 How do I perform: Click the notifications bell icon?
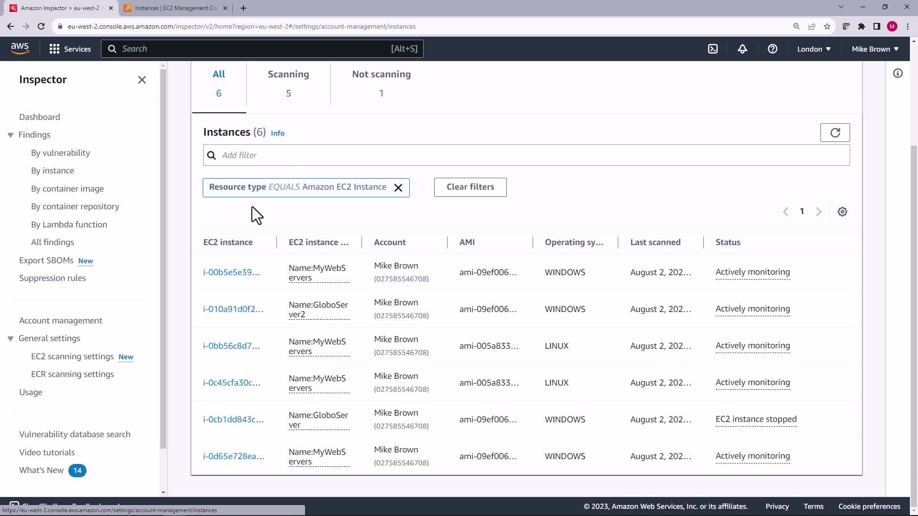click(x=743, y=49)
